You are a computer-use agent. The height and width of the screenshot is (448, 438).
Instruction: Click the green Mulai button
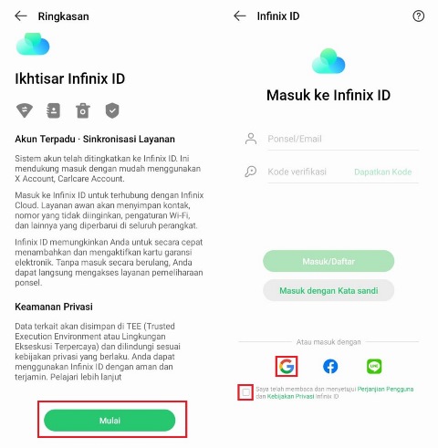tap(109, 421)
